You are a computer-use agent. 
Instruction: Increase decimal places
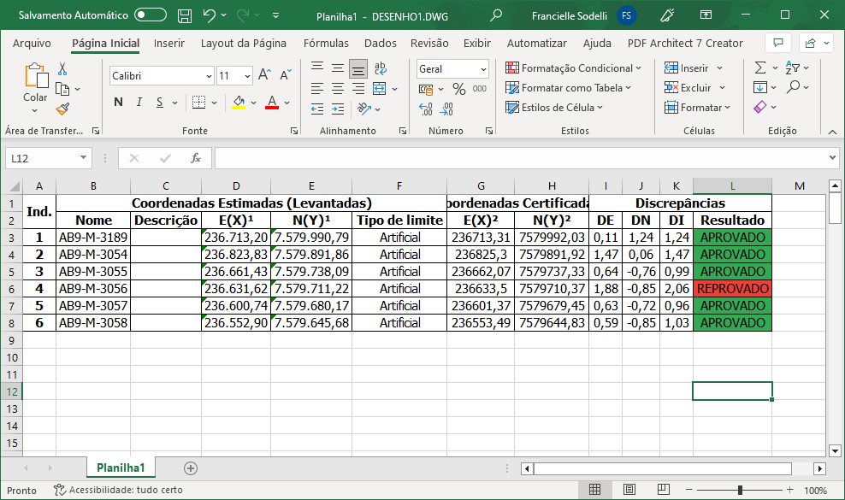[x=426, y=109]
